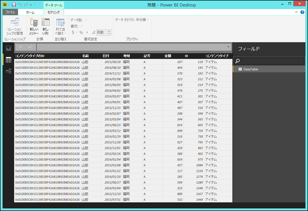Click the Save icon in the title bar

click(14, 5)
